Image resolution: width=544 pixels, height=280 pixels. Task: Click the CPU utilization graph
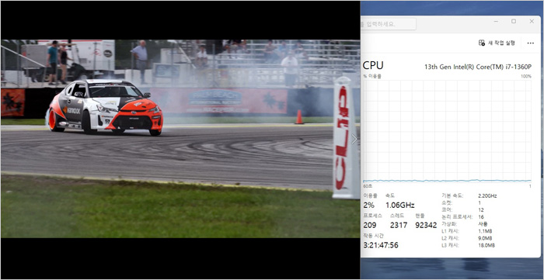(447, 132)
